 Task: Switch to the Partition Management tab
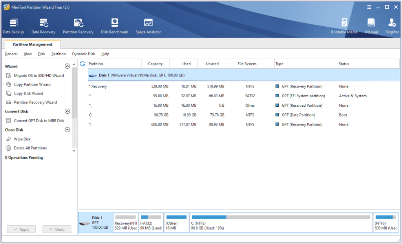tap(32, 44)
